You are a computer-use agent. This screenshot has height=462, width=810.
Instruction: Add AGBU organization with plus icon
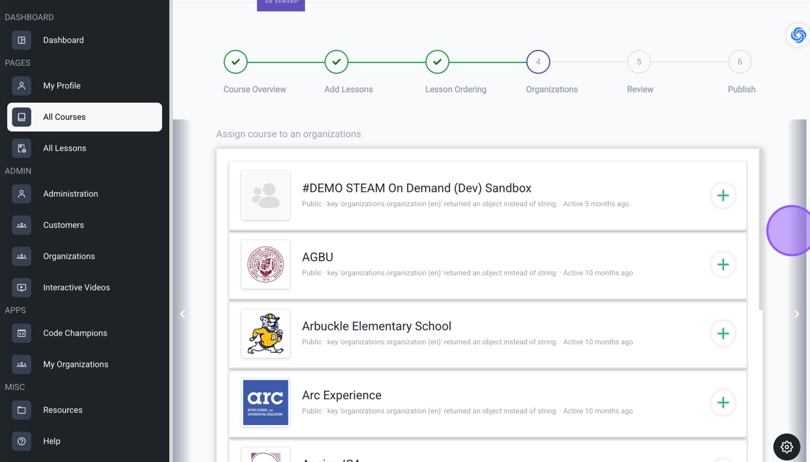tap(723, 265)
